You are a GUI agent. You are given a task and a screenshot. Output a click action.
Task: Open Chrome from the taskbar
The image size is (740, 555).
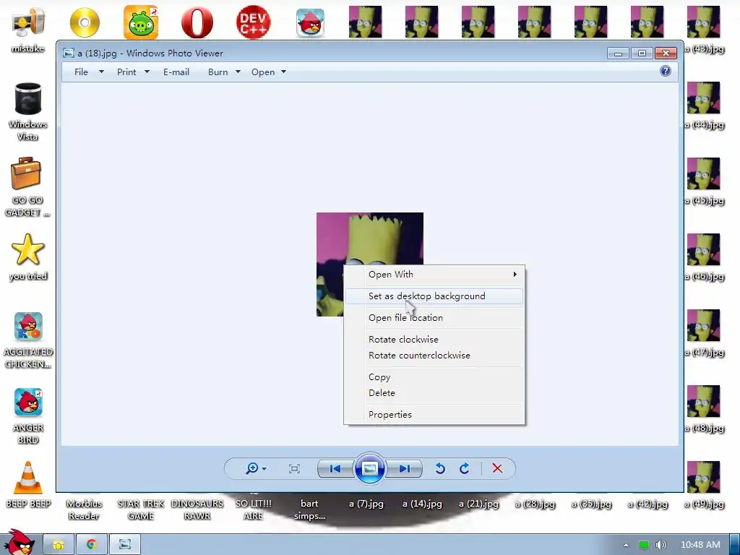tap(92, 545)
